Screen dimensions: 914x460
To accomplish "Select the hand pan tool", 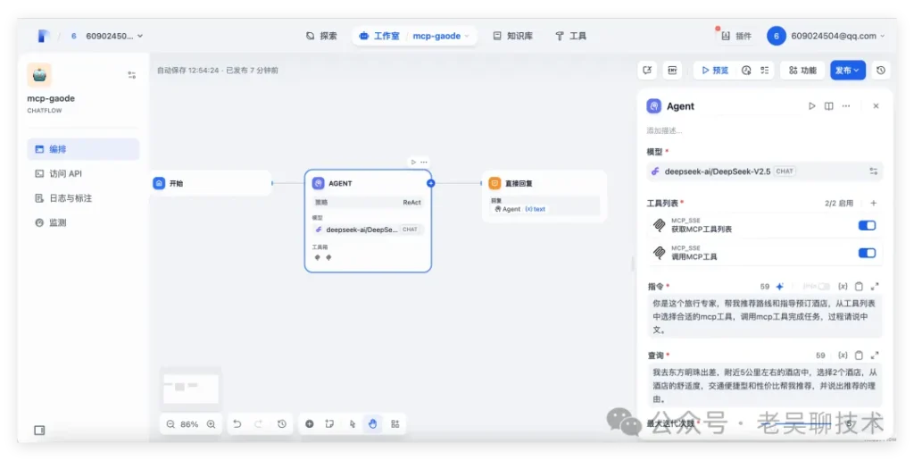I will pyautogui.click(x=373, y=424).
